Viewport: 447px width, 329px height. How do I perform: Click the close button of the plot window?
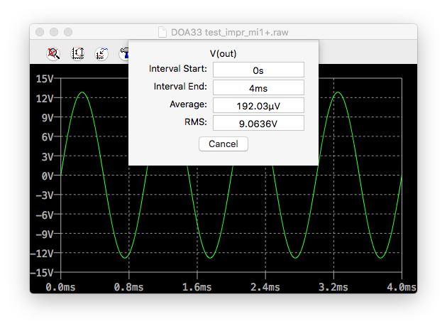pyautogui.click(x=40, y=32)
